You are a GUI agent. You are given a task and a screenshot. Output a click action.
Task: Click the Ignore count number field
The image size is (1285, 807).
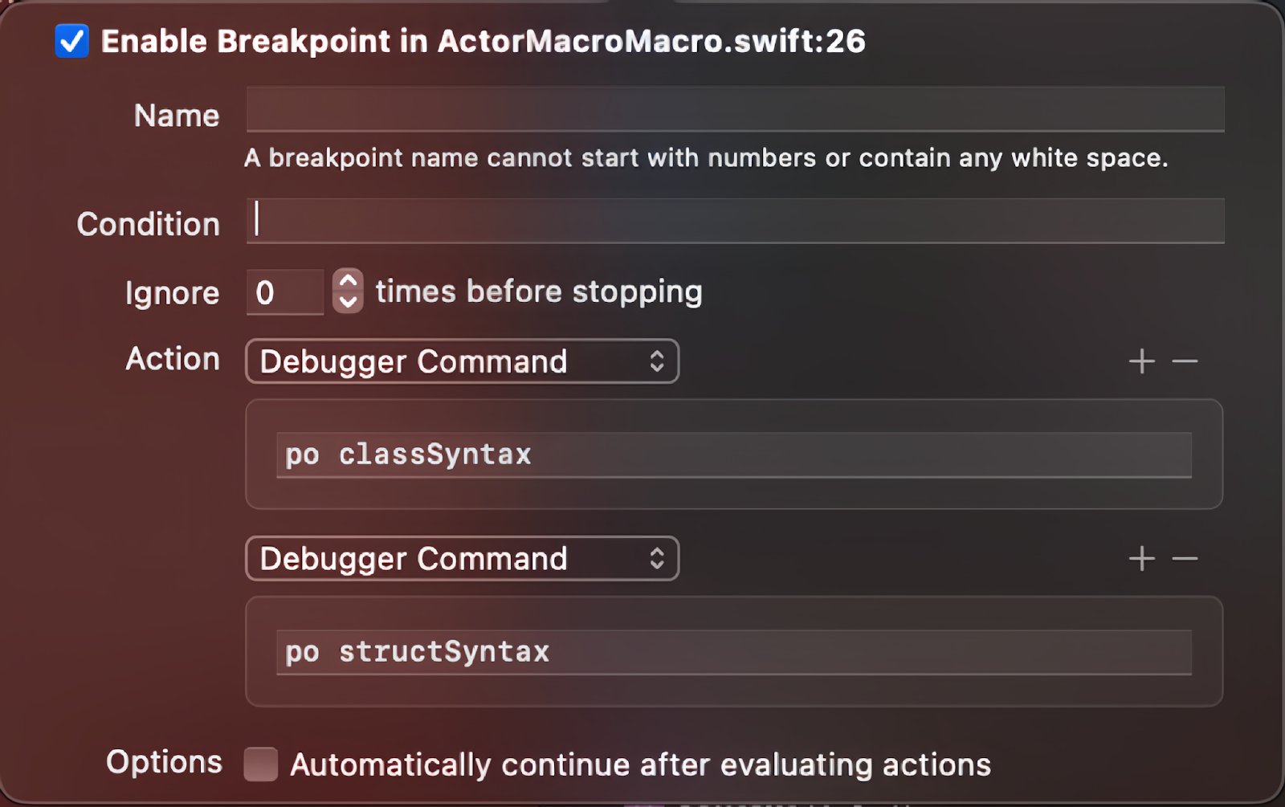click(x=284, y=292)
